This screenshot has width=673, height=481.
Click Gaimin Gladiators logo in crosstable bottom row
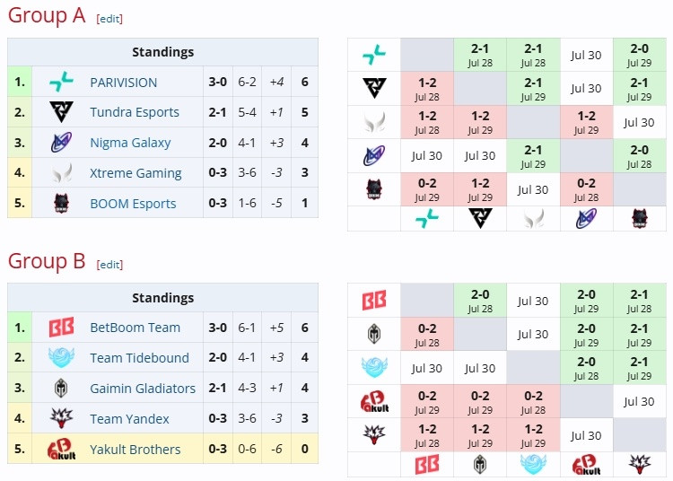(480, 465)
